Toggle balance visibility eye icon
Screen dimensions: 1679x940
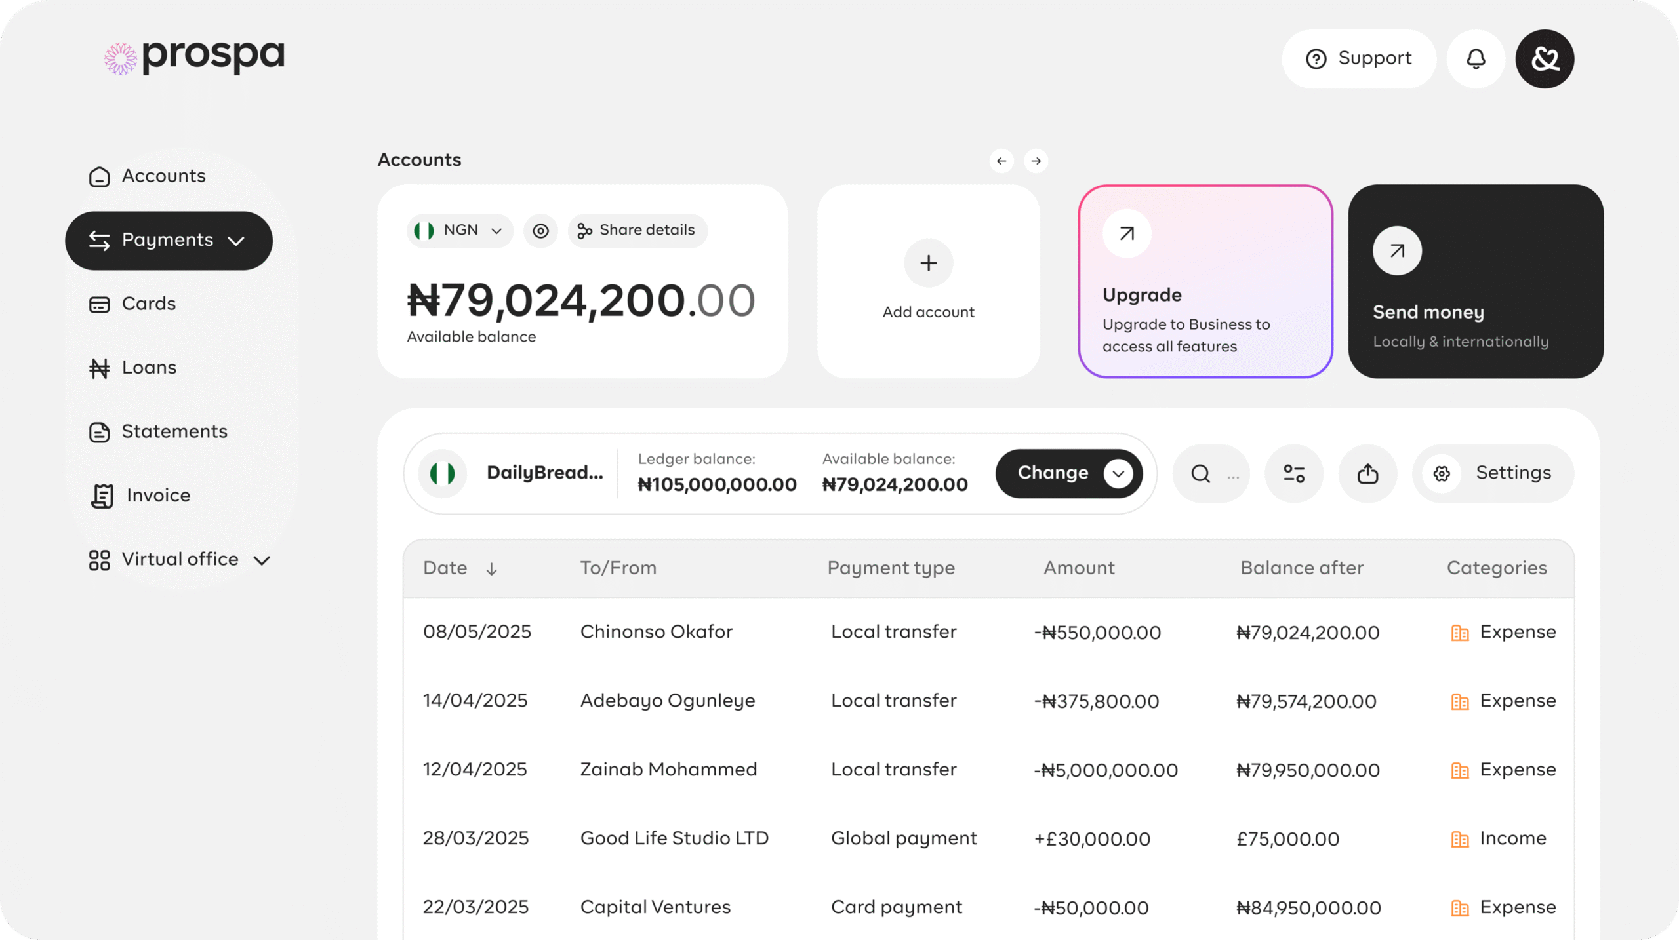pos(540,231)
